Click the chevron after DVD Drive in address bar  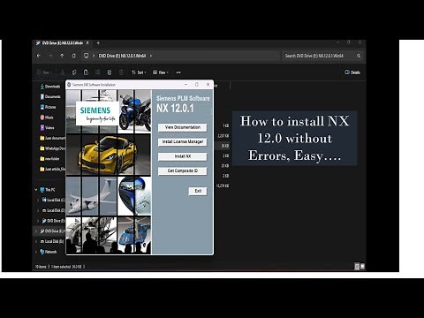pyautogui.click(x=151, y=56)
